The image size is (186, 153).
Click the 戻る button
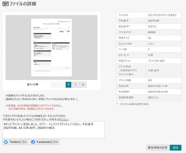(x=176, y=148)
